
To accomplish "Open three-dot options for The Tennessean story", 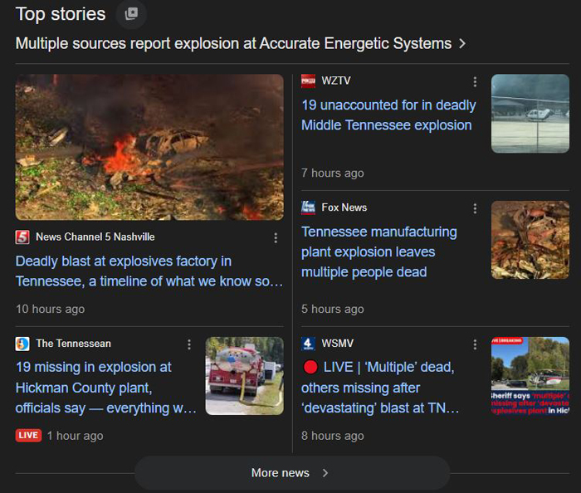I will [189, 344].
